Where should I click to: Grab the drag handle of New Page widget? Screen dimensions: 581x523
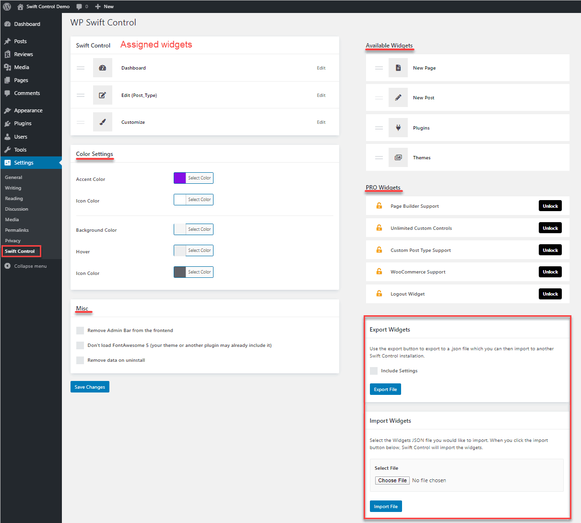click(379, 68)
